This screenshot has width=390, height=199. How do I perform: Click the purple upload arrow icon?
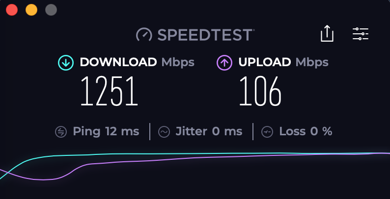coord(224,63)
